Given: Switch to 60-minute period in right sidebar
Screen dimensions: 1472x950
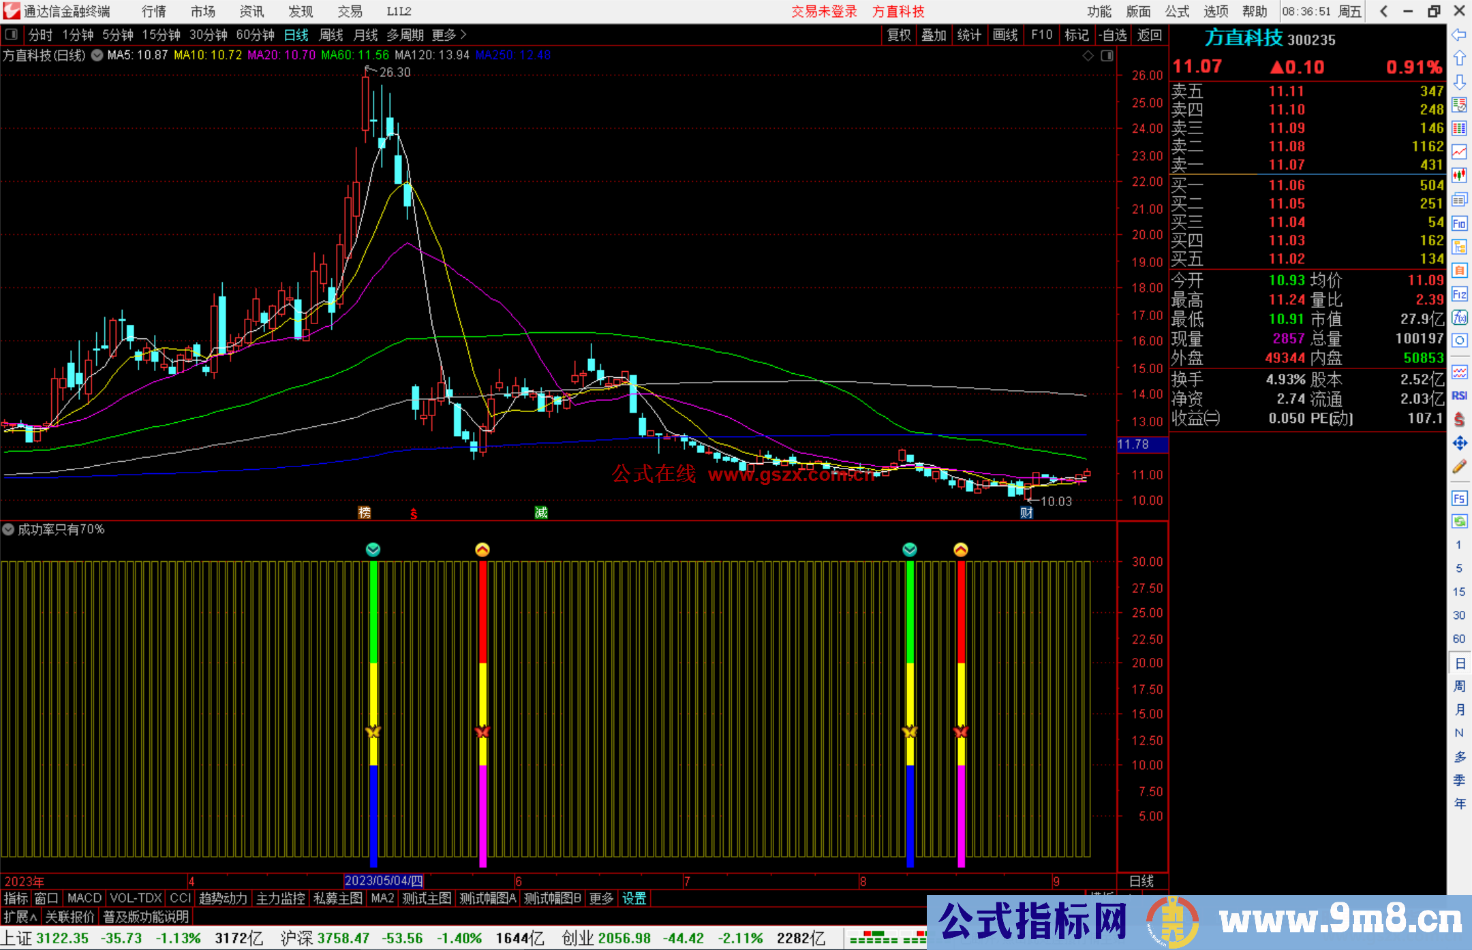Looking at the screenshot, I should coord(1458,639).
